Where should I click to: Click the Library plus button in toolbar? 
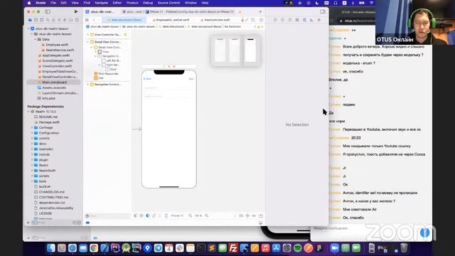click(x=260, y=11)
